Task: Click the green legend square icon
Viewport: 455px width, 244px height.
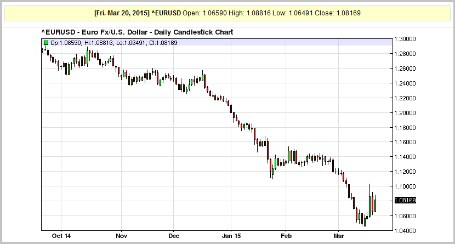Action: [46, 43]
